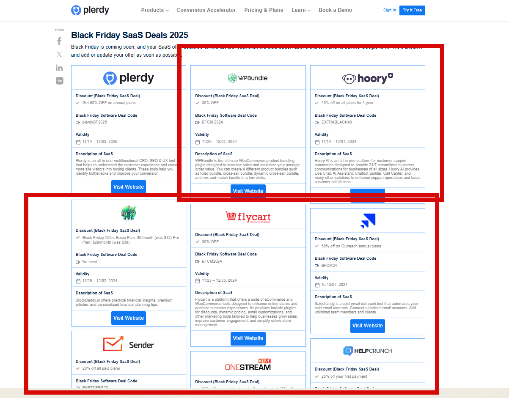Click WPBundle's deal code BFCM 2024
Screen dimensions: 509x398
(x=212, y=122)
